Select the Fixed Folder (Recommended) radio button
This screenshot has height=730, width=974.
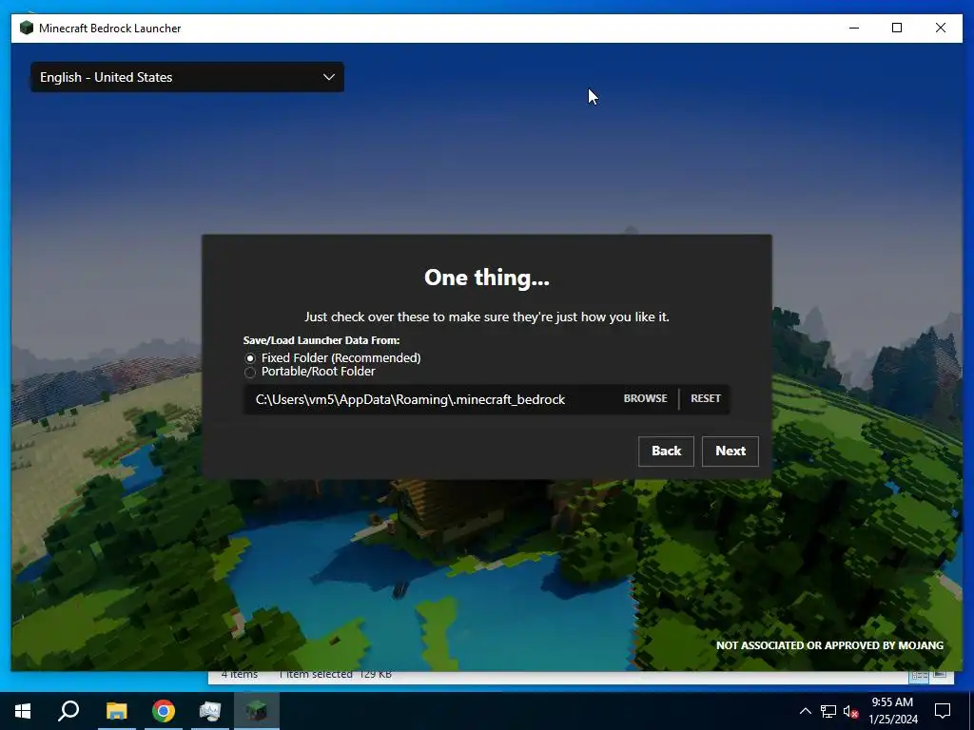coord(250,358)
